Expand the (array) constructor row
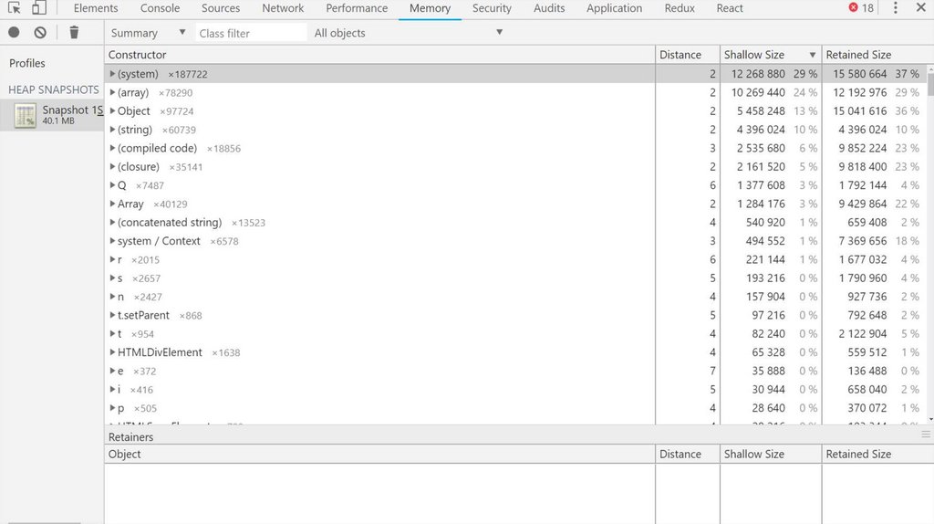 [x=112, y=92]
